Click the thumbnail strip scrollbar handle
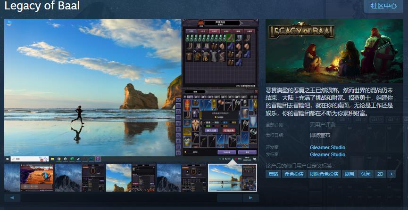 [230, 198]
